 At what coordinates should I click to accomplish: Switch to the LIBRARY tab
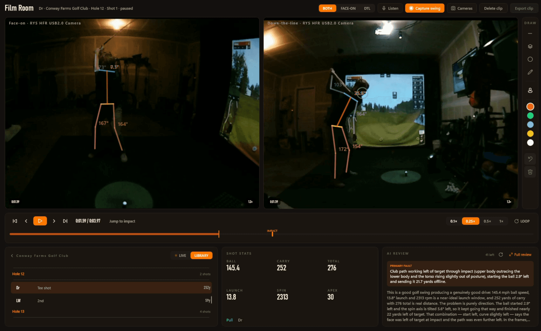pos(201,256)
